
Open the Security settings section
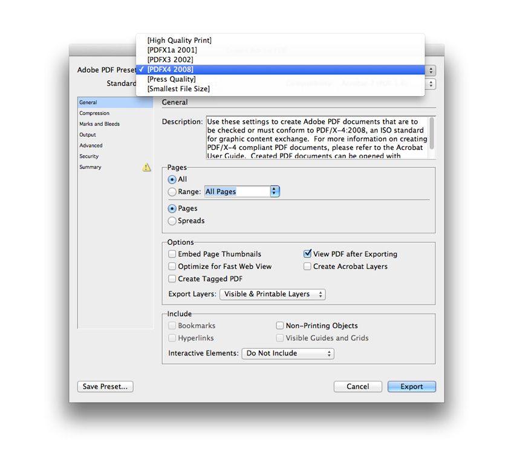point(115,157)
